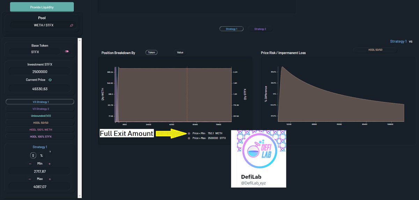
Task: Click the 750.1 WETH exit amount
Action: pyautogui.click(x=215, y=133)
